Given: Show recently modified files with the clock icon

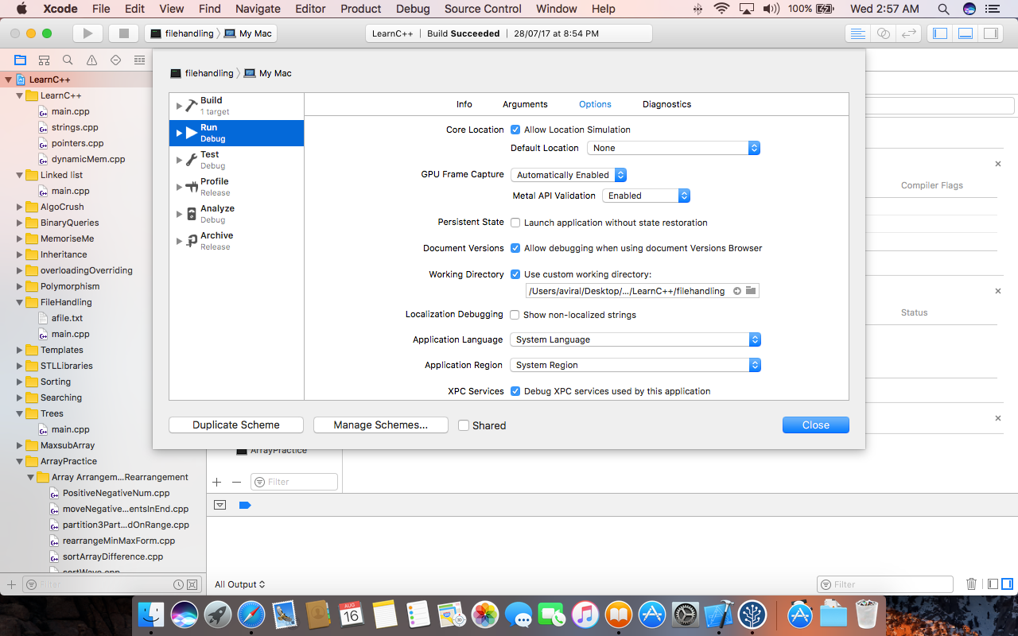Looking at the screenshot, I should click(x=179, y=584).
